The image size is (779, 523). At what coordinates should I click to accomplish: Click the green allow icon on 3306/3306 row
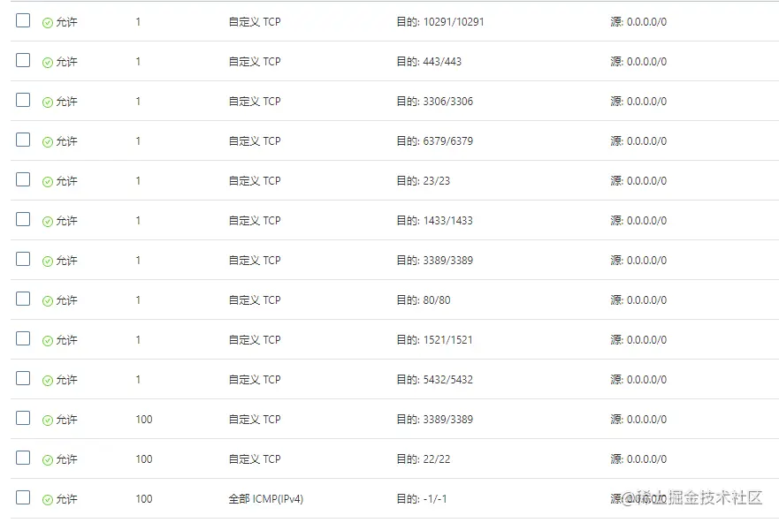coord(48,102)
